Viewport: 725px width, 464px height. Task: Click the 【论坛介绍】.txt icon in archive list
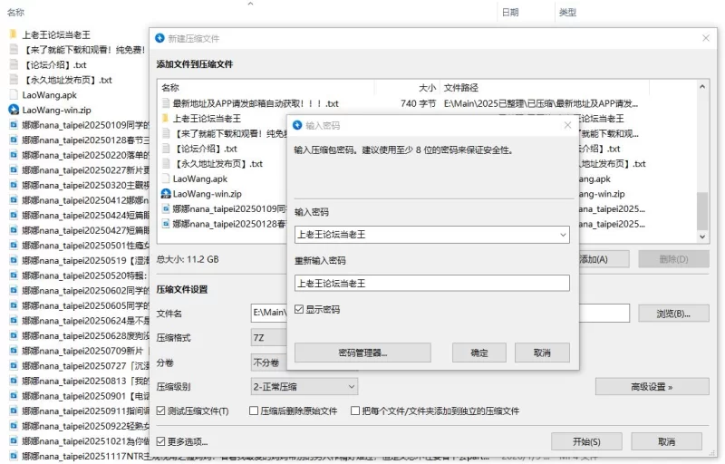(x=166, y=149)
